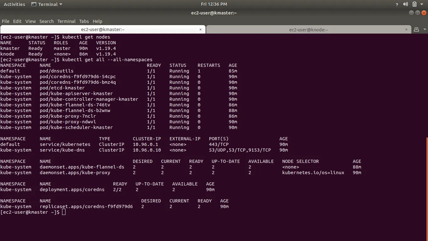Click cluster IP "10.96.0.1"
This screenshot has width=428, height=241.
[x=145, y=144]
